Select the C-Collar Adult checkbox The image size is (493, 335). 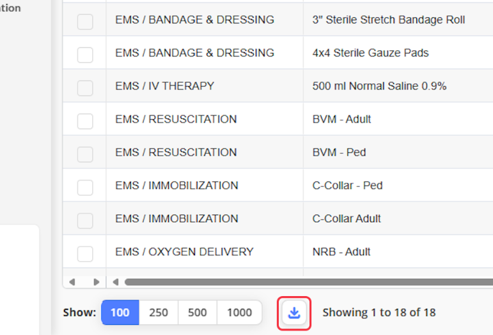pos(85,220)
